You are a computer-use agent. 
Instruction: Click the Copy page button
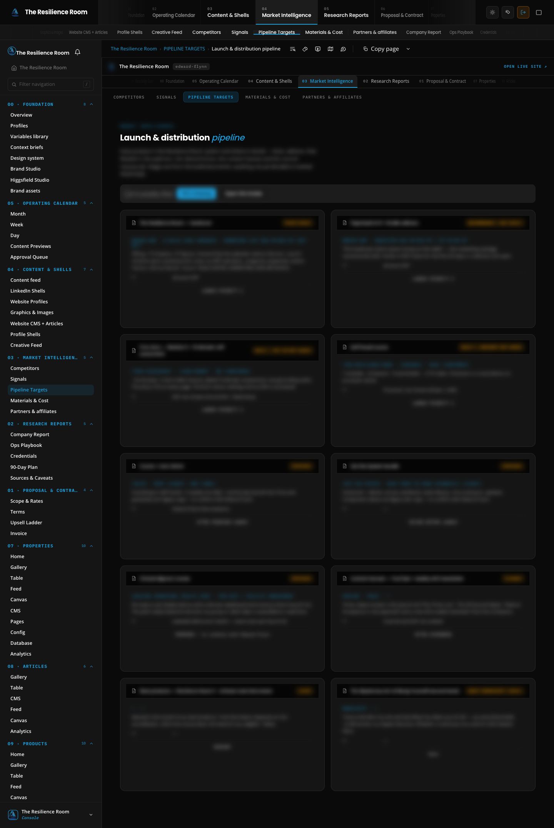(381, 49)
